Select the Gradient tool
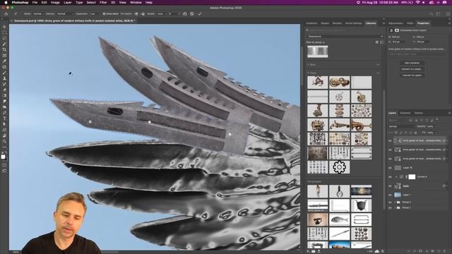The image size is (452, 254). click(x=4, y=96)
